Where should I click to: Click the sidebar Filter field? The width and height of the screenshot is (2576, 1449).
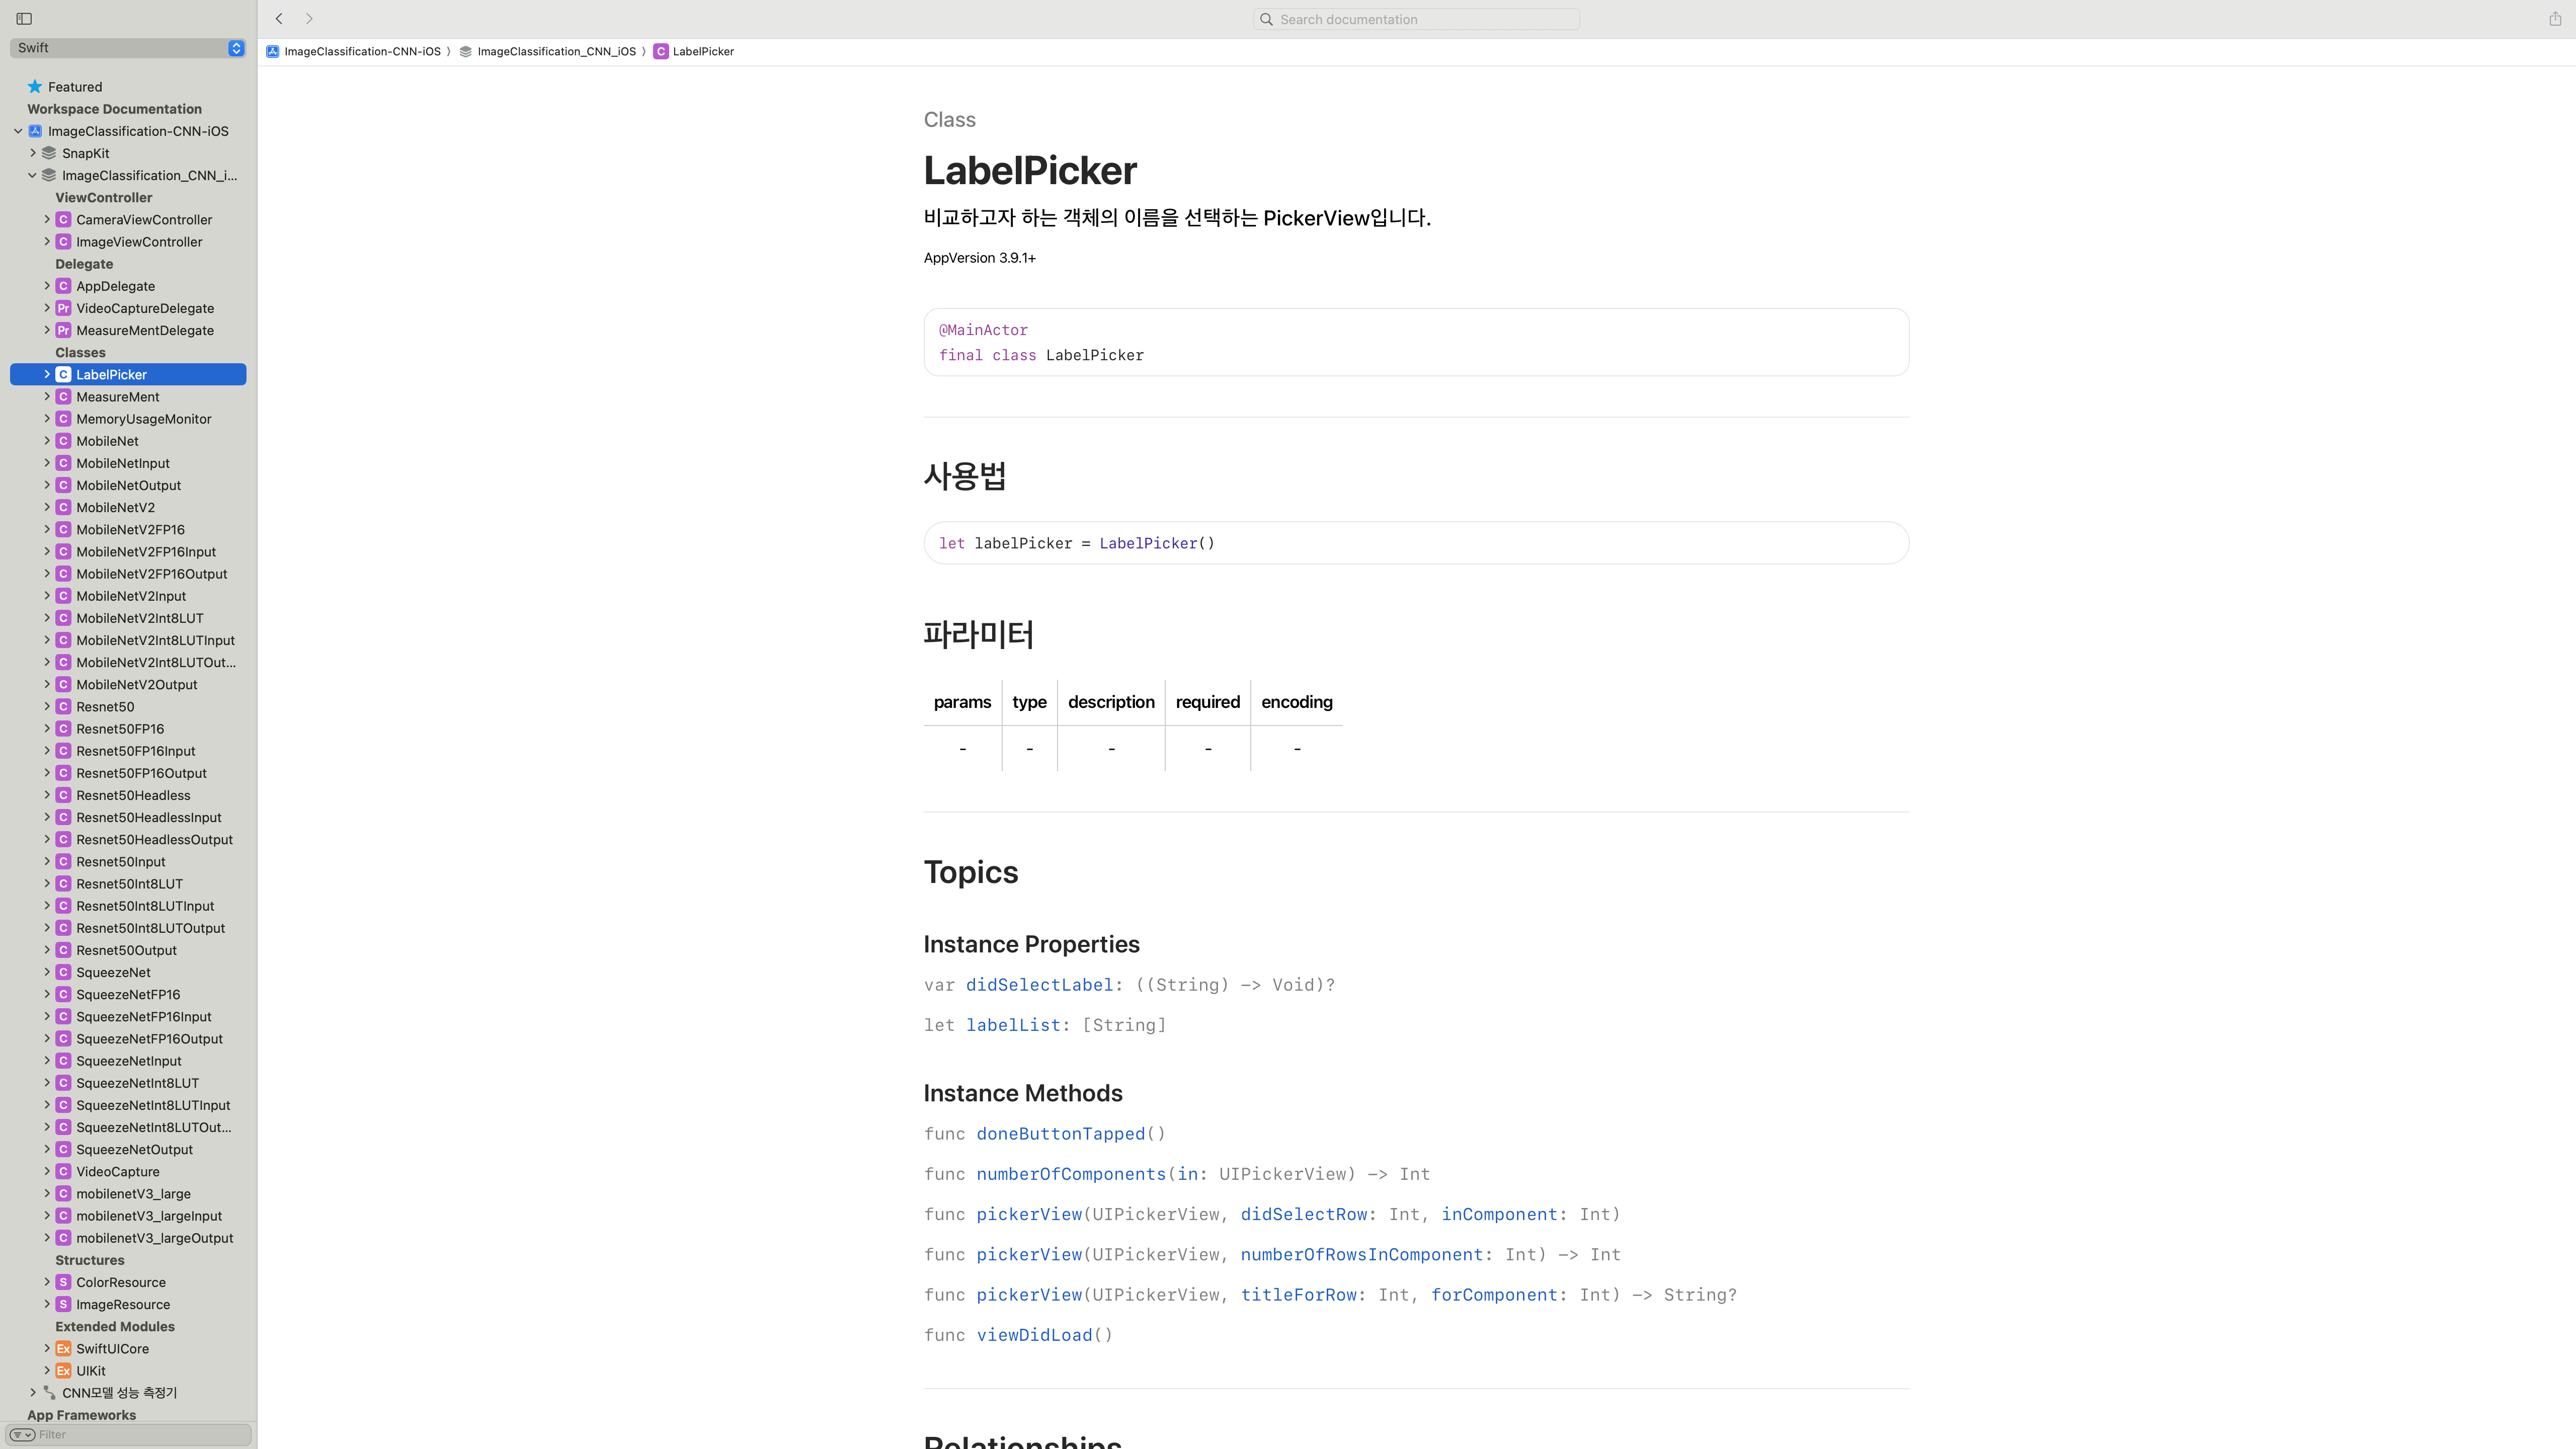128,1434
